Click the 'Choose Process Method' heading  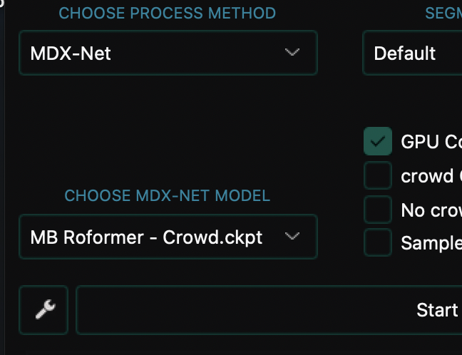click(167, 13)
